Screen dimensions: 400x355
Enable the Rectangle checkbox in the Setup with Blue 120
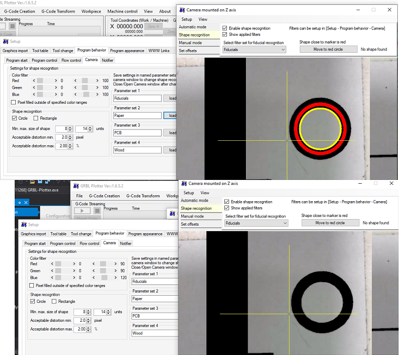pos(54,301)
